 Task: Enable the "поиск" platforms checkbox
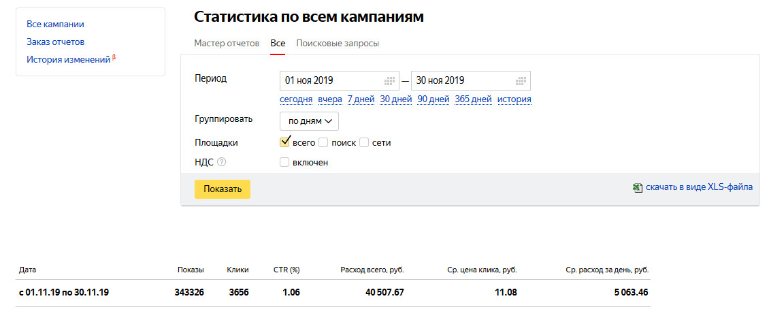click(324, 142)
